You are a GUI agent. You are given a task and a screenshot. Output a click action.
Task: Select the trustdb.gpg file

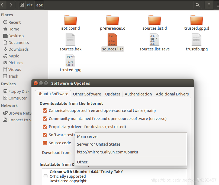(197, 43)
